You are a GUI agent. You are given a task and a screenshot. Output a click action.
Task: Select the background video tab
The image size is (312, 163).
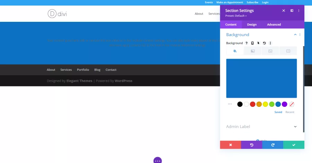tap(288, 51)
